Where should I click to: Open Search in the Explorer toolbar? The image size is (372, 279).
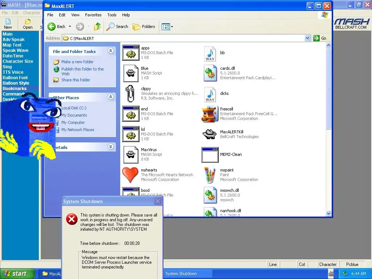pyautogui.click(x=117, y=27)
